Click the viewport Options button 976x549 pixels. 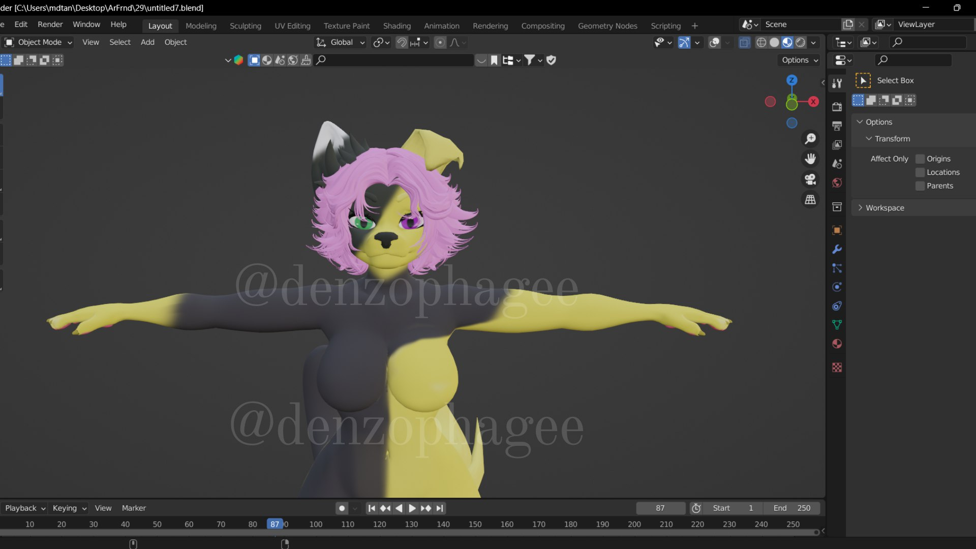800,60
